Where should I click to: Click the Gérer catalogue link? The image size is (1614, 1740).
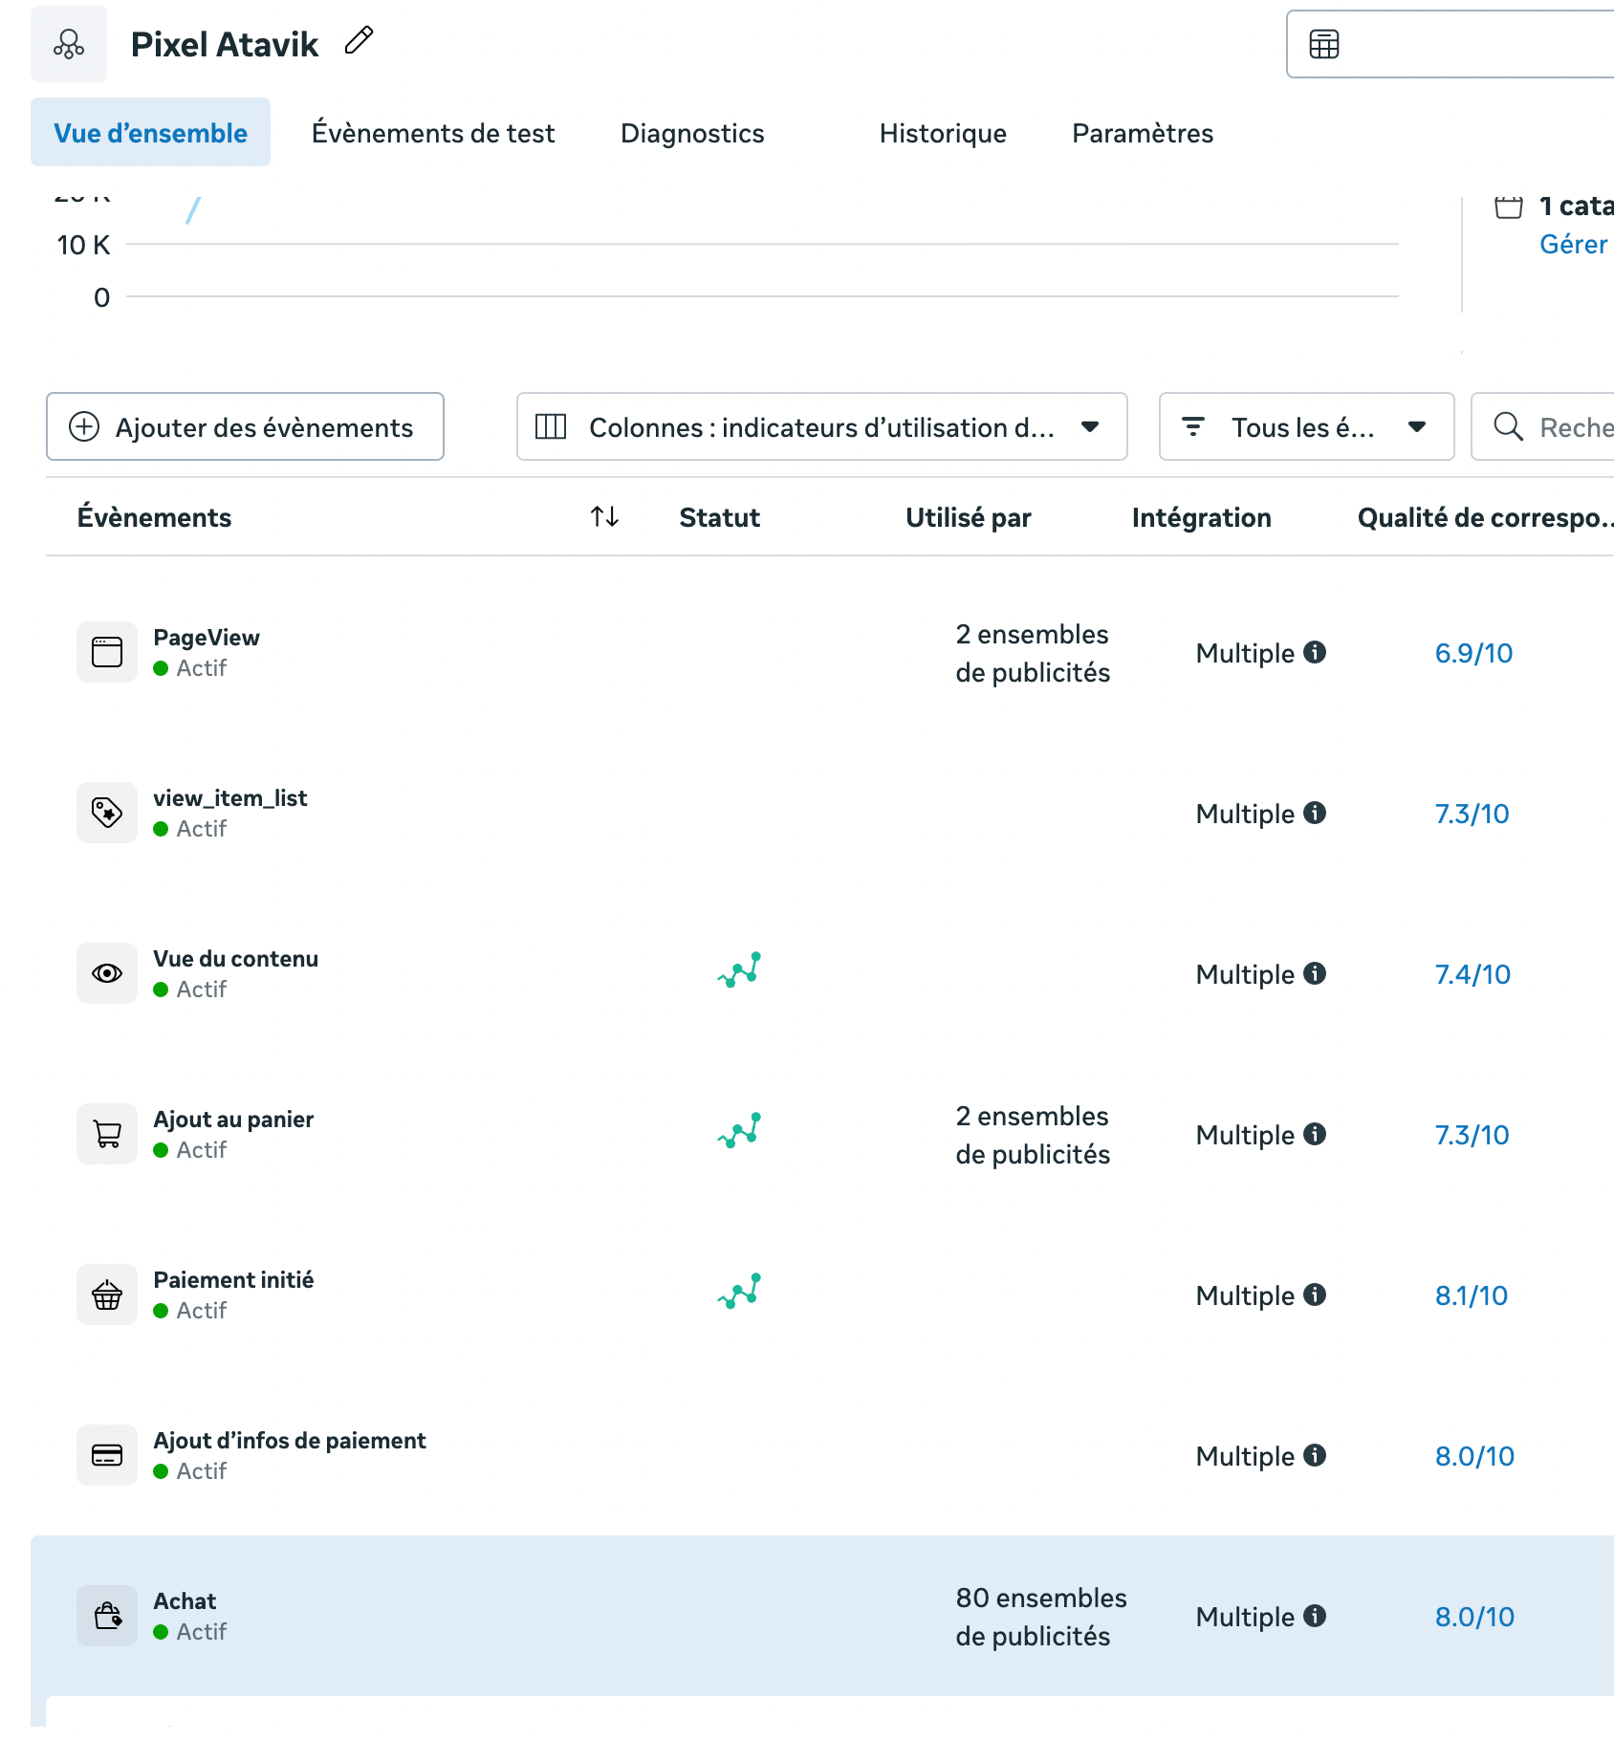[1573, 245]
